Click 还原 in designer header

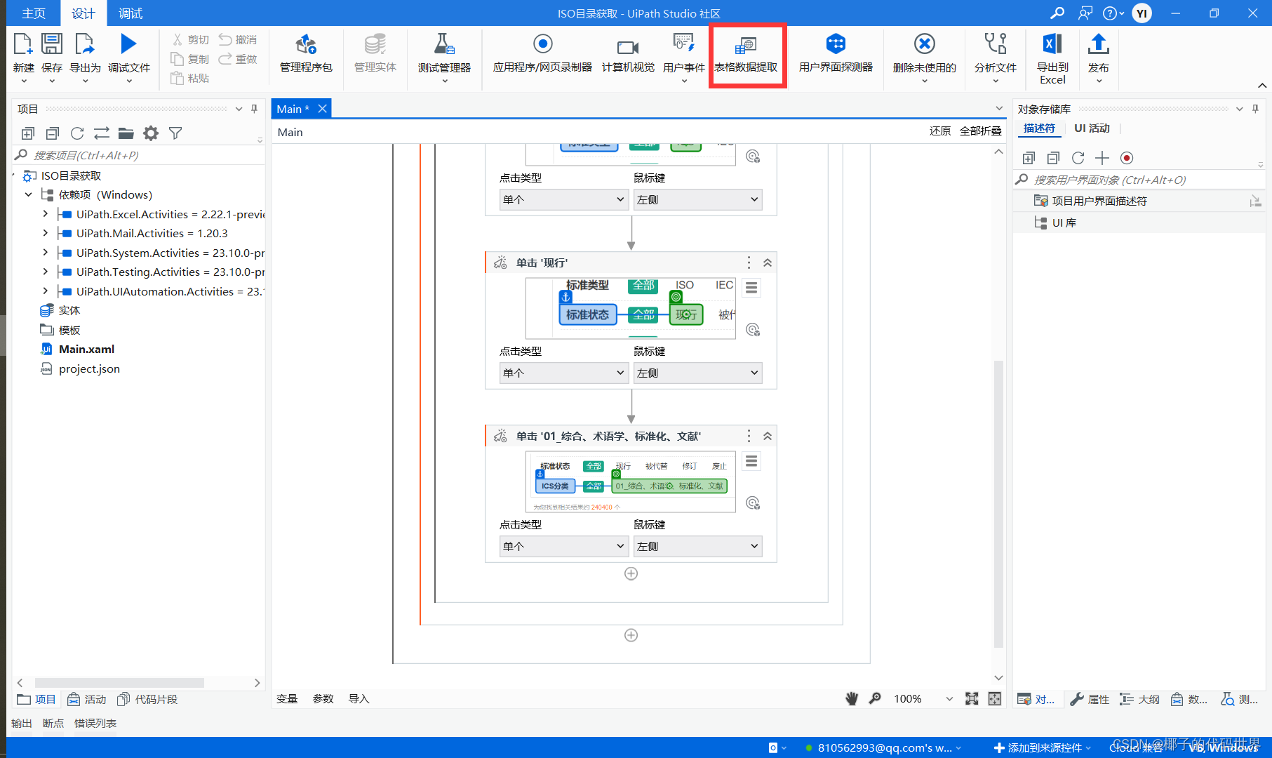click(x=940, y=131)
